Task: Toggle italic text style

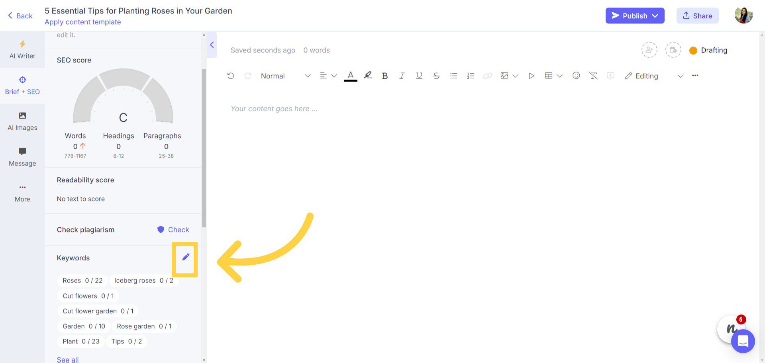Action: pyautogui.click(x=402, y=76)
